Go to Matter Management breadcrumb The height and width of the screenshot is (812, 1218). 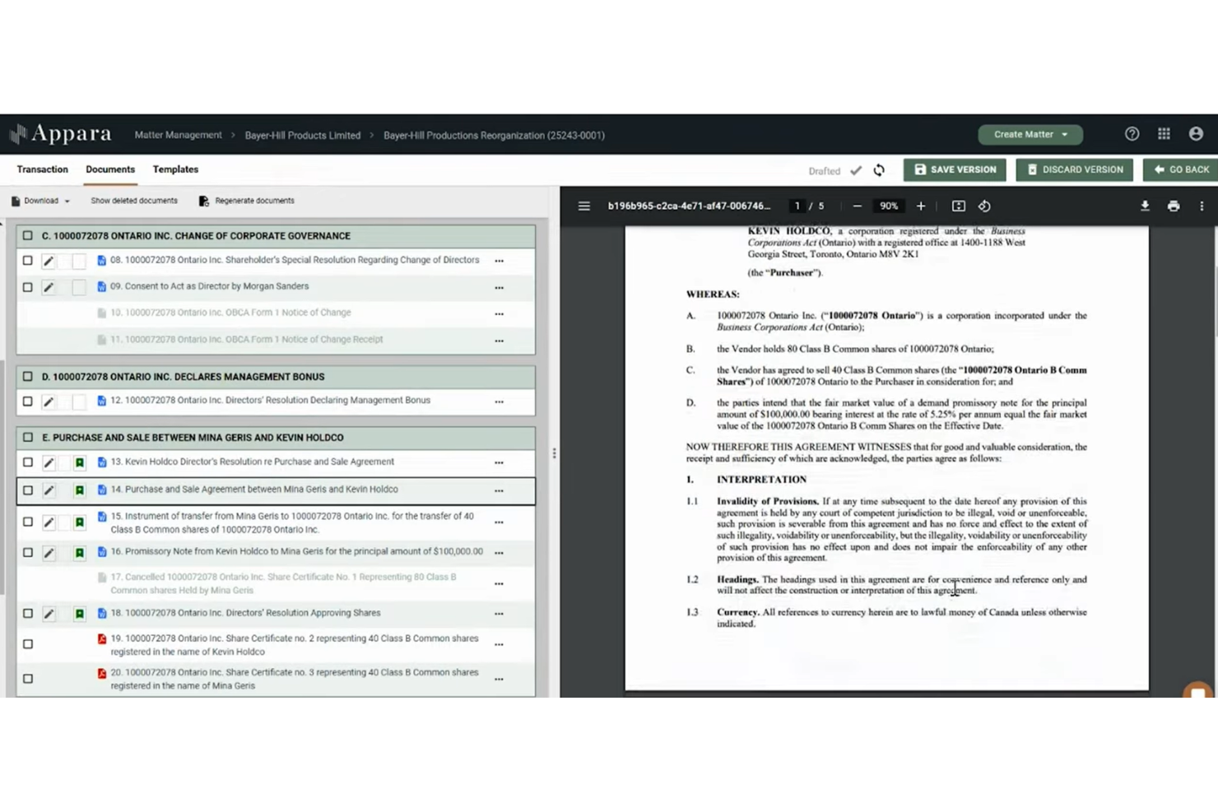(178, 135)
